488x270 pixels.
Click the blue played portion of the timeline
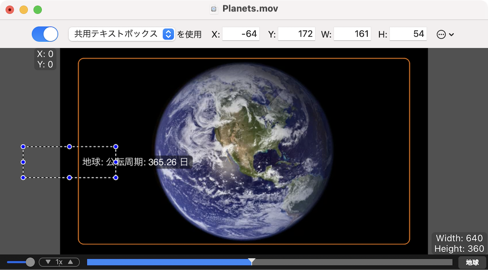tap(169, 262)
